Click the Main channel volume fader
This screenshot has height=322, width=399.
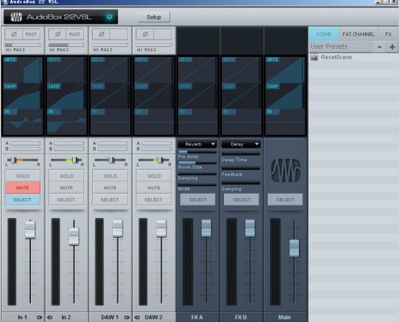point(294,248)
